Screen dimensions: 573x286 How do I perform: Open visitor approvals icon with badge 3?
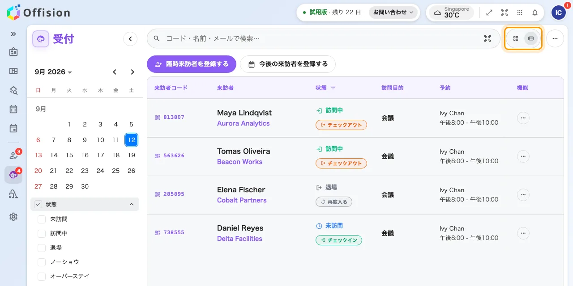13,155
